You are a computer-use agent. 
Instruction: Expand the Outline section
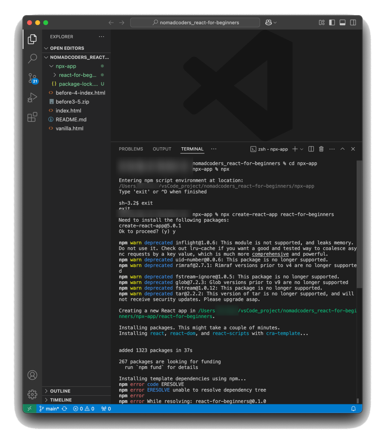coord(77,391)
